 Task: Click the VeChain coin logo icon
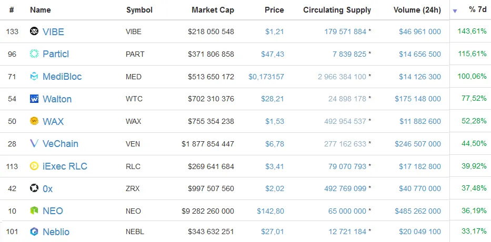[x=34, y=143]
